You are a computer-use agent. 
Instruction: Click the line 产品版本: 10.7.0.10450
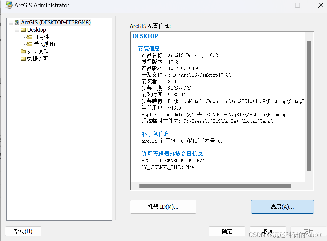point(170,68)
